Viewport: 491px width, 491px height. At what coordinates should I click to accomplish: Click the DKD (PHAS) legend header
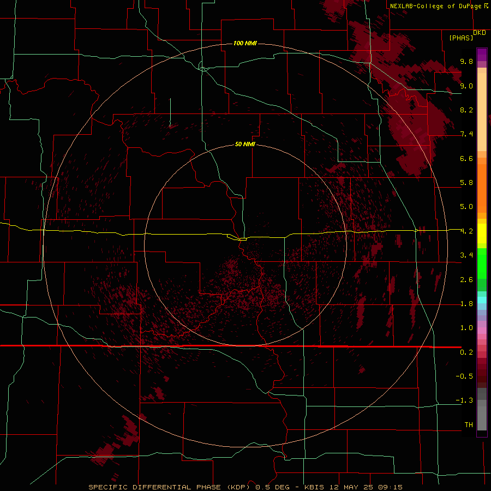(467, 35)
